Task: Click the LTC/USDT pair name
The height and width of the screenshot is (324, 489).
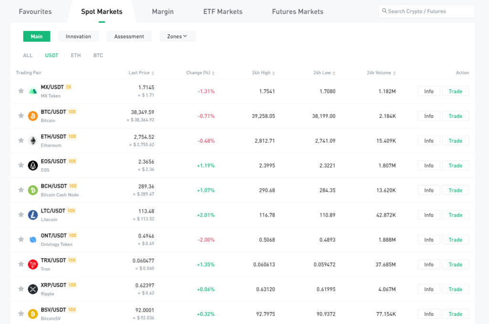Action: (x=53, y=210)
